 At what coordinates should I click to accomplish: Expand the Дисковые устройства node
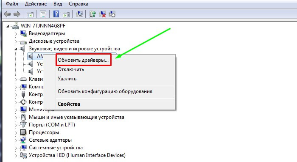(16, 41)
